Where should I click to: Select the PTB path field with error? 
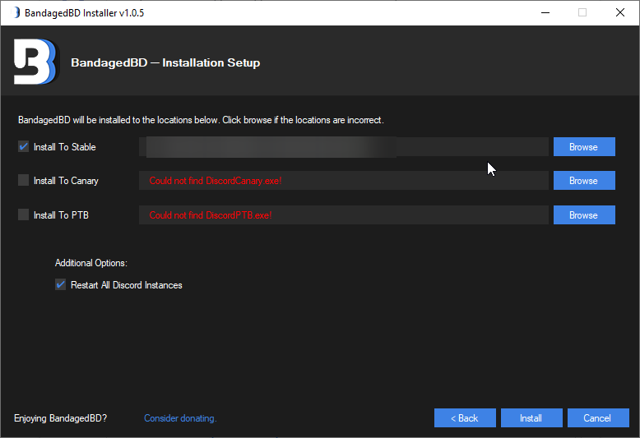click(343, 215)
